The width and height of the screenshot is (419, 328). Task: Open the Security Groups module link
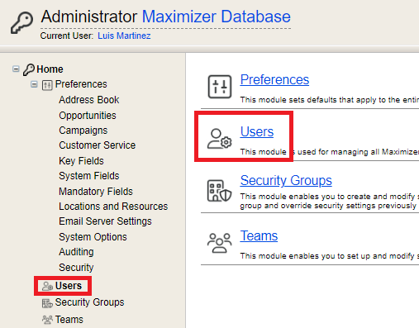pyautogui.click(x=286, y=181)
